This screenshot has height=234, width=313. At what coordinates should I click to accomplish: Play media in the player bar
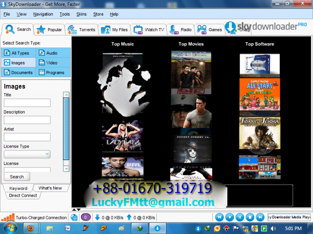pos(229,217)
